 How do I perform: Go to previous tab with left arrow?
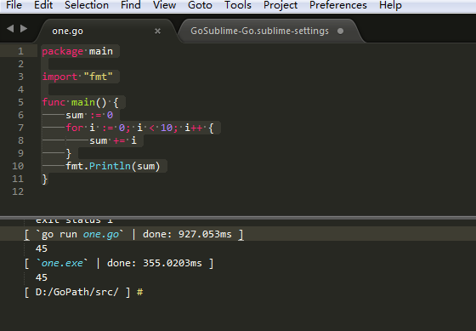pyautogui.click(x=10, y=29)
